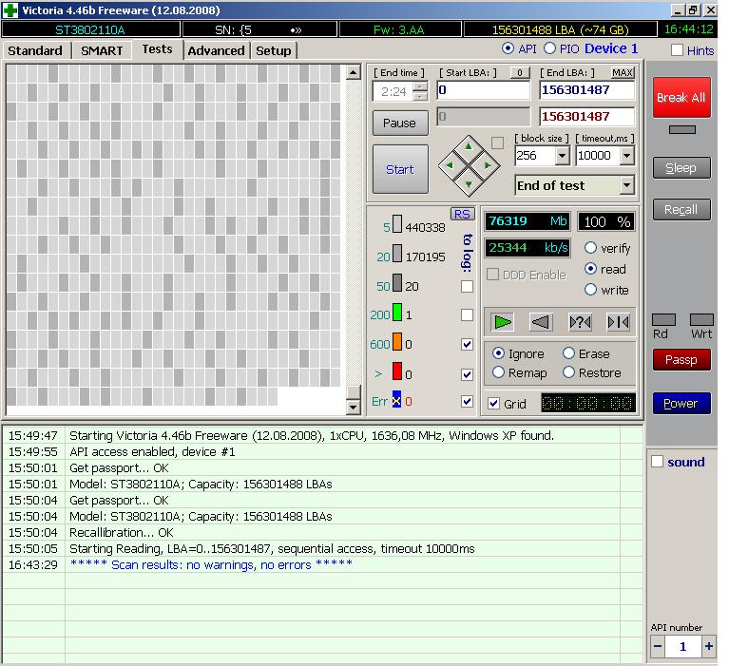Choose the Restore error action
The height and width of the screenshot is (666, 729).
(x=568, y=372)
